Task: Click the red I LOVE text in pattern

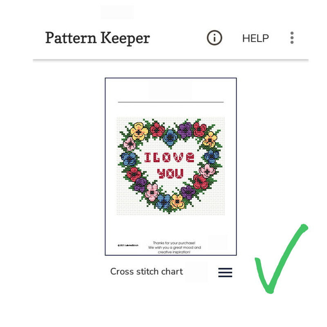Action: tap(169, 157)
